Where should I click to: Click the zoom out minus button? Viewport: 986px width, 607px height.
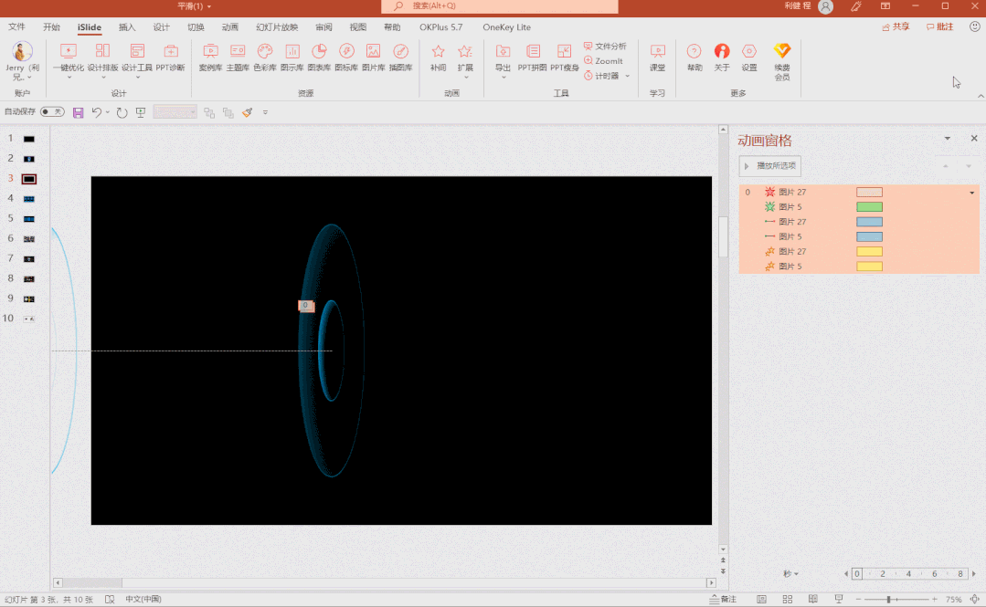[x=858, y=600]
